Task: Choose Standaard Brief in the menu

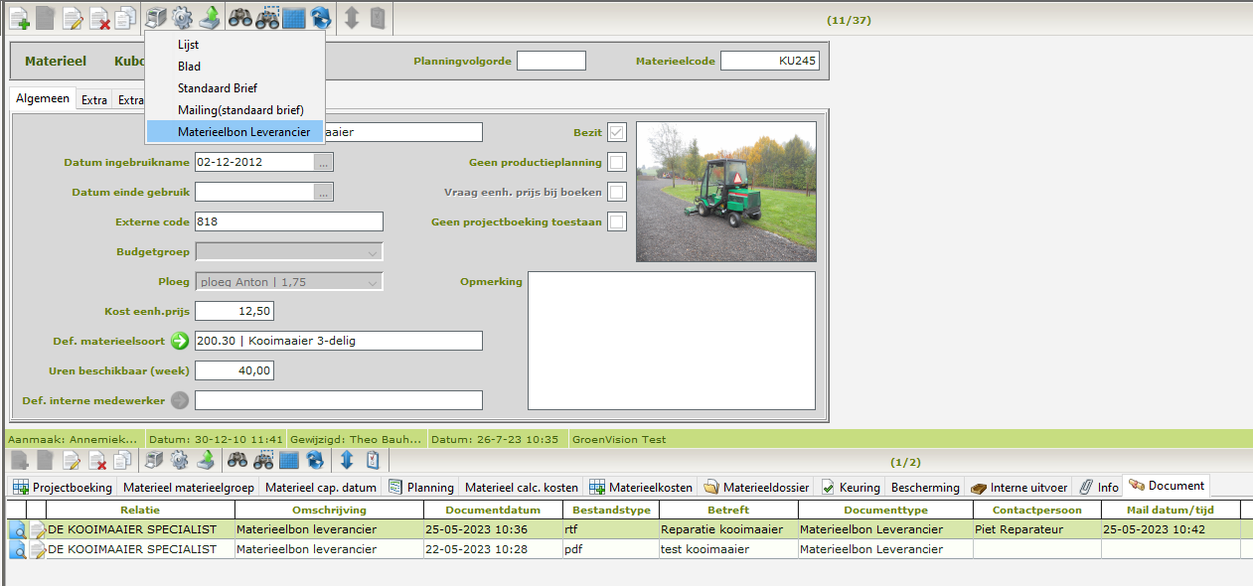Action: (x=218, y=87)
